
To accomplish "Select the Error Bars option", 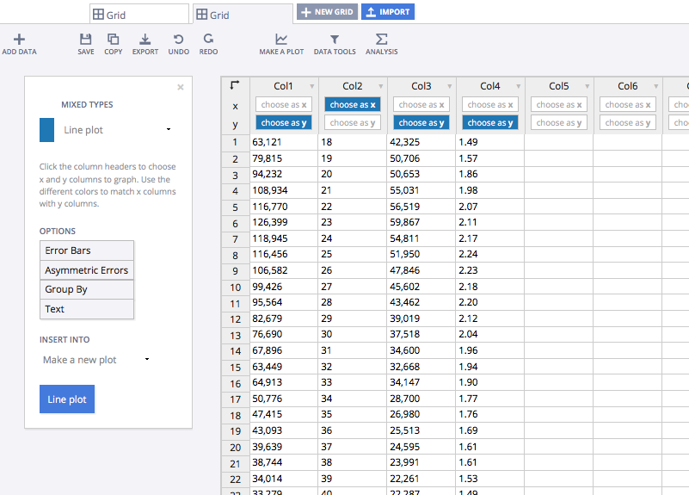I will click(86, 251).
